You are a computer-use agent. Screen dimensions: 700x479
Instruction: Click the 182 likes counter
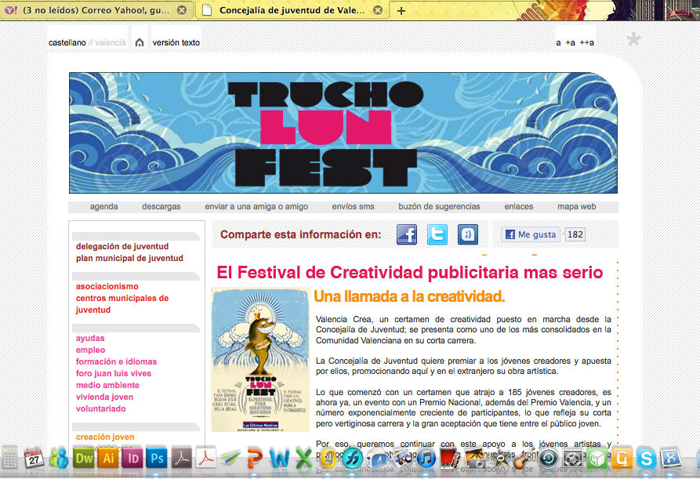coord(575,234)
